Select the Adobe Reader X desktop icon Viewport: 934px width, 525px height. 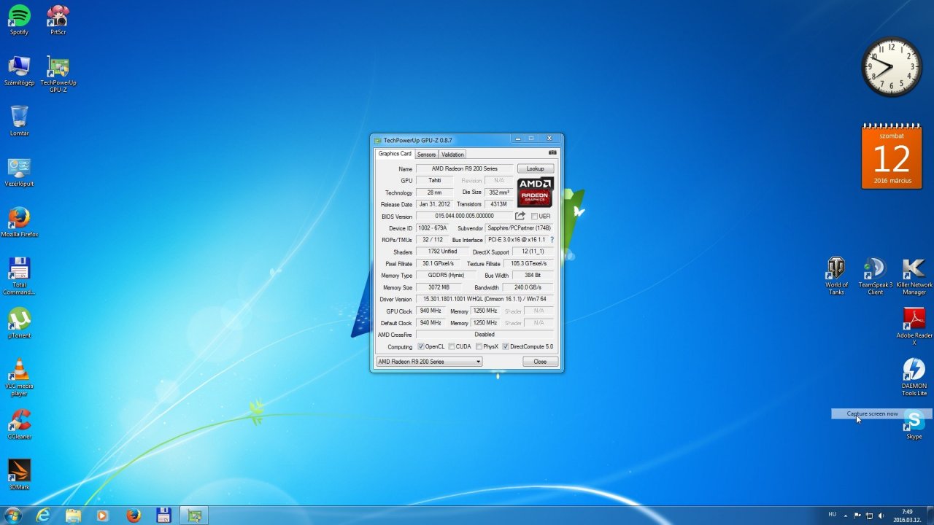[914, 327]
